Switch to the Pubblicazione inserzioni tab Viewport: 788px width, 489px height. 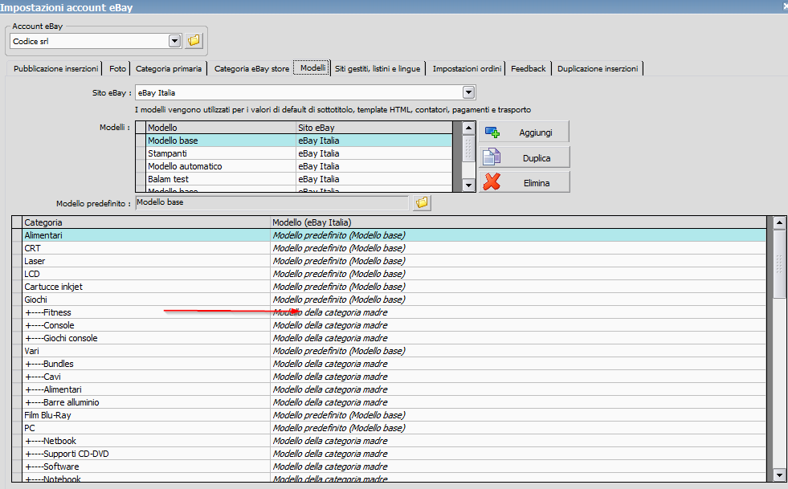[x=56, y=69]
